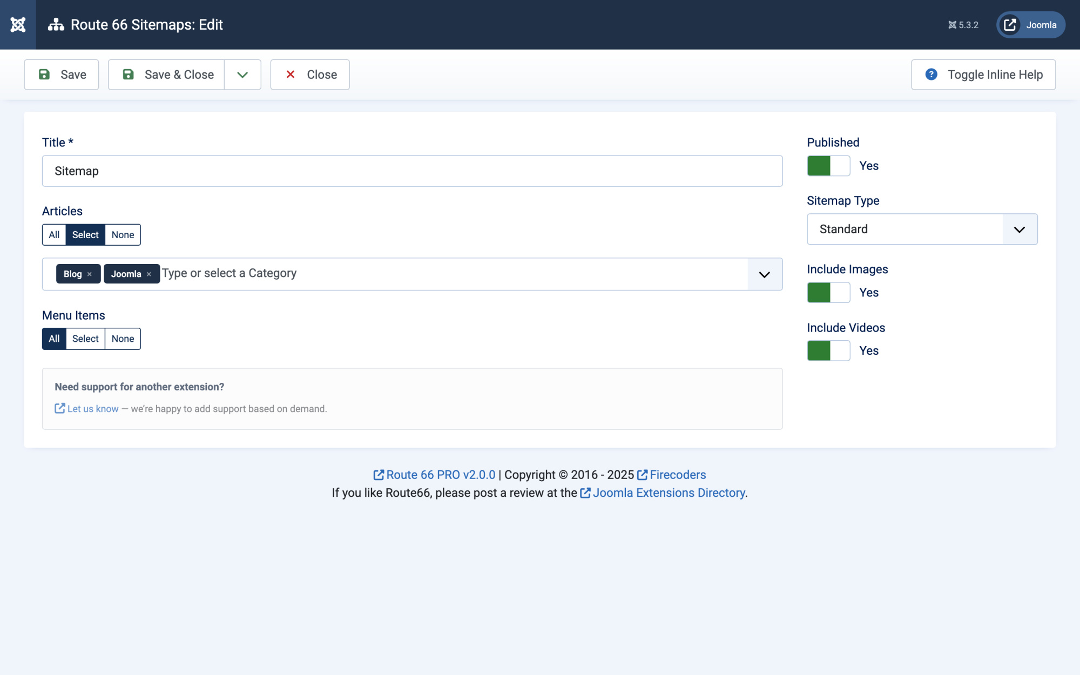Open the Firecoders link
The height and width of the screenshot is (675, 1080).
671,475
